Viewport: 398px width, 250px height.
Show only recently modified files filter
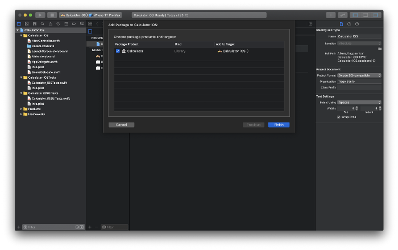[x=77, y=227]
